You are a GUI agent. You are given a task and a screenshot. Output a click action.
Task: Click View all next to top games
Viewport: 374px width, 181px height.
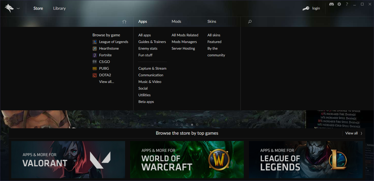351,133
